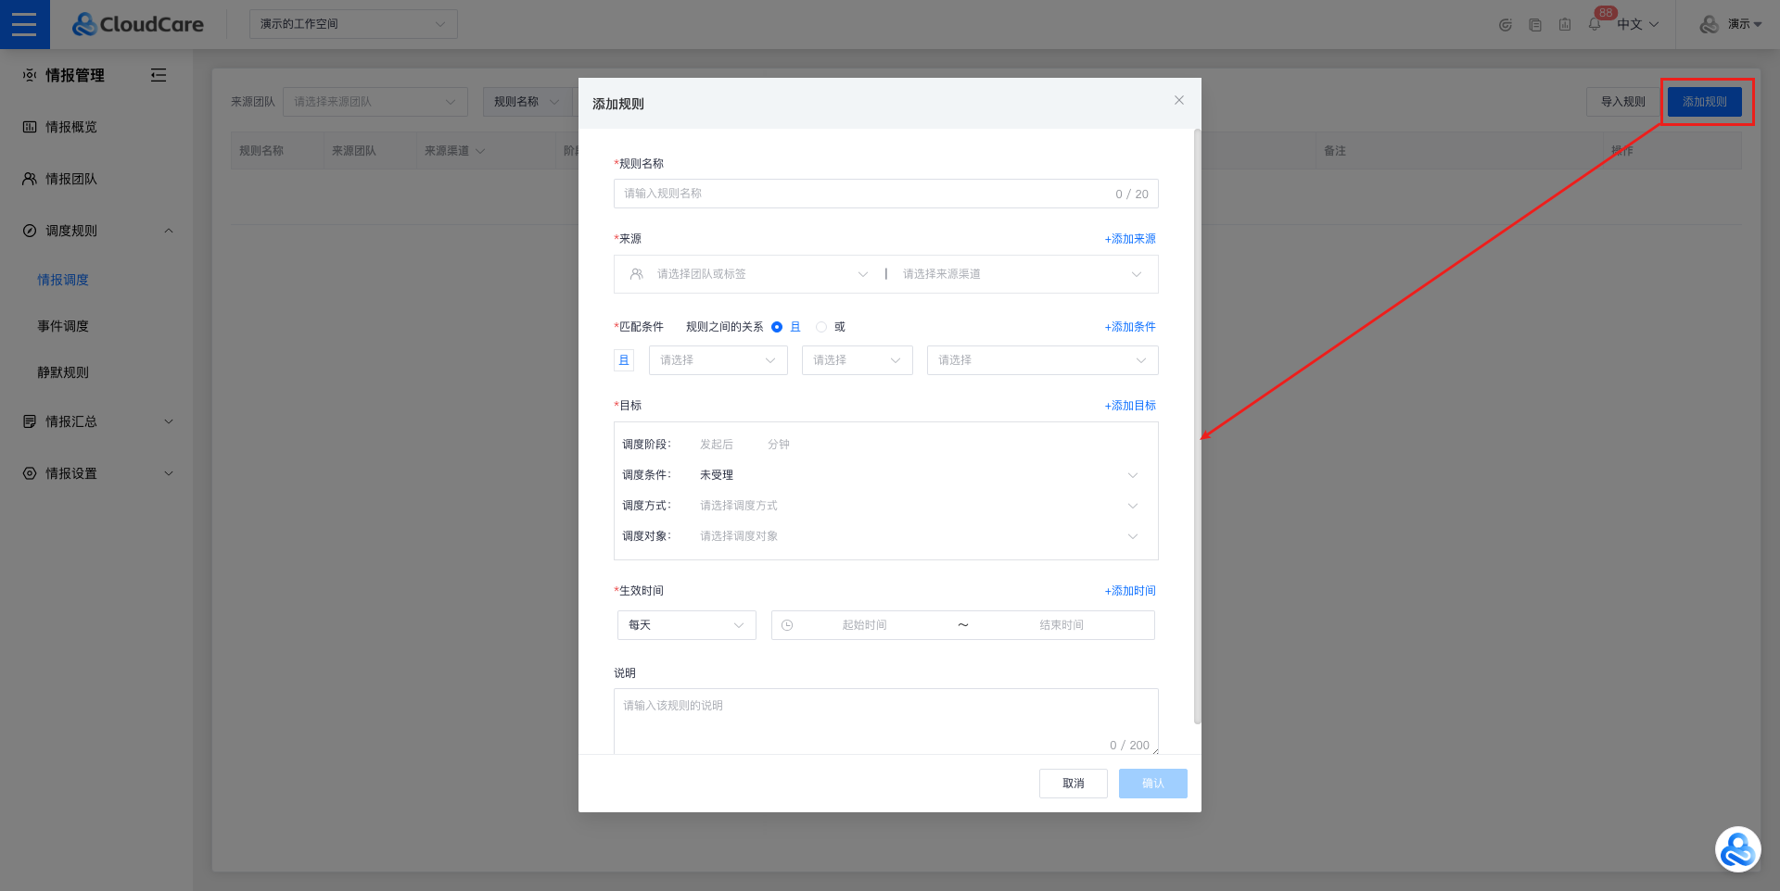Open 情报概览 in the sidebar

click(71, 127)
